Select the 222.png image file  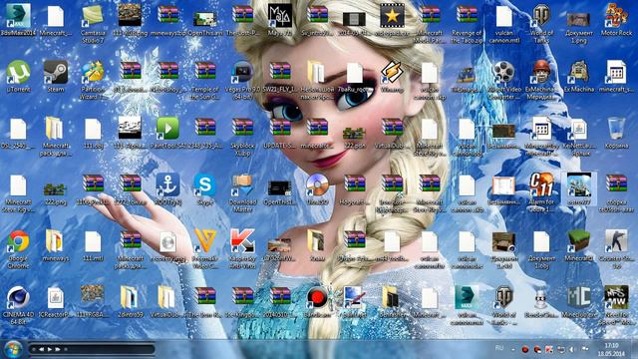click(56, 192)
